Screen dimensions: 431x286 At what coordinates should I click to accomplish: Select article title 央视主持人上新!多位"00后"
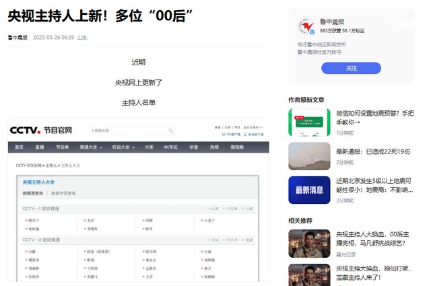coord(100,15)
